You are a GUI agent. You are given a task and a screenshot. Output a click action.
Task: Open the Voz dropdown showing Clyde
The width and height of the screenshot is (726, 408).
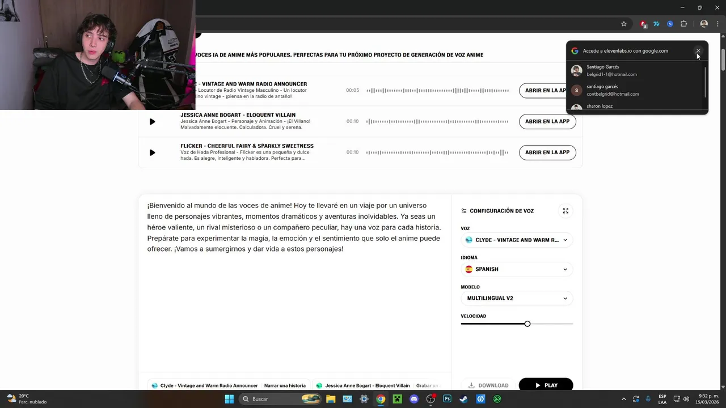pyautogui.click(x=516, y=240)
